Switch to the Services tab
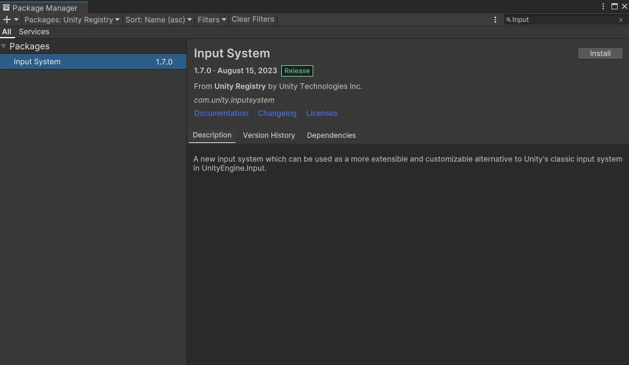 point(34,31)
